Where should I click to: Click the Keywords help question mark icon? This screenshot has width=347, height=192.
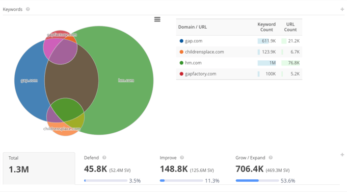[28, 9]
